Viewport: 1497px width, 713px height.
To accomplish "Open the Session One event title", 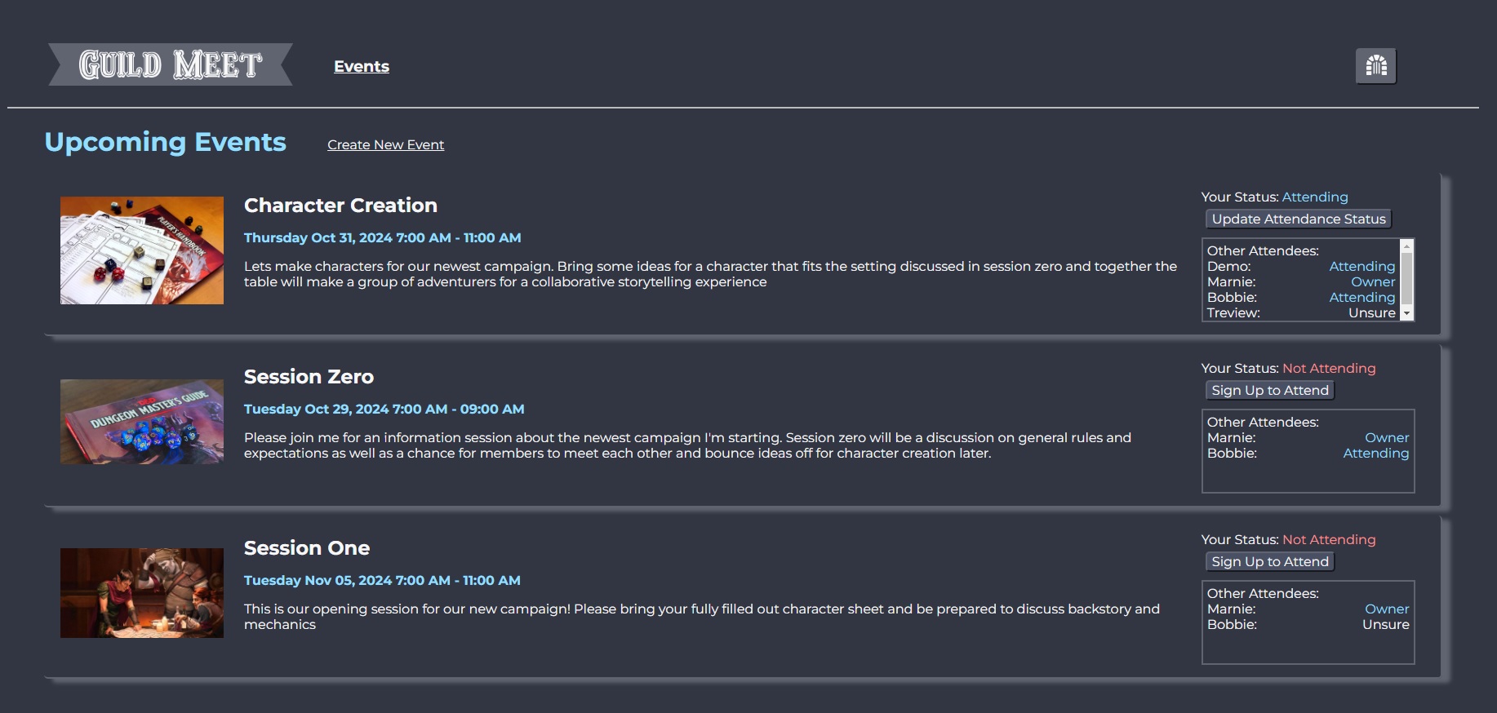I will point(306,548).
